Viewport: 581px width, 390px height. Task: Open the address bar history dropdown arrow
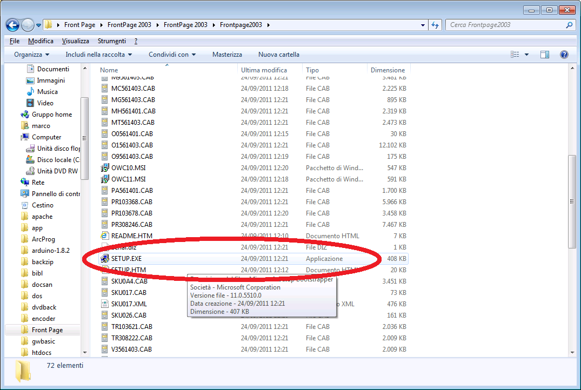[x=423, y=25]
